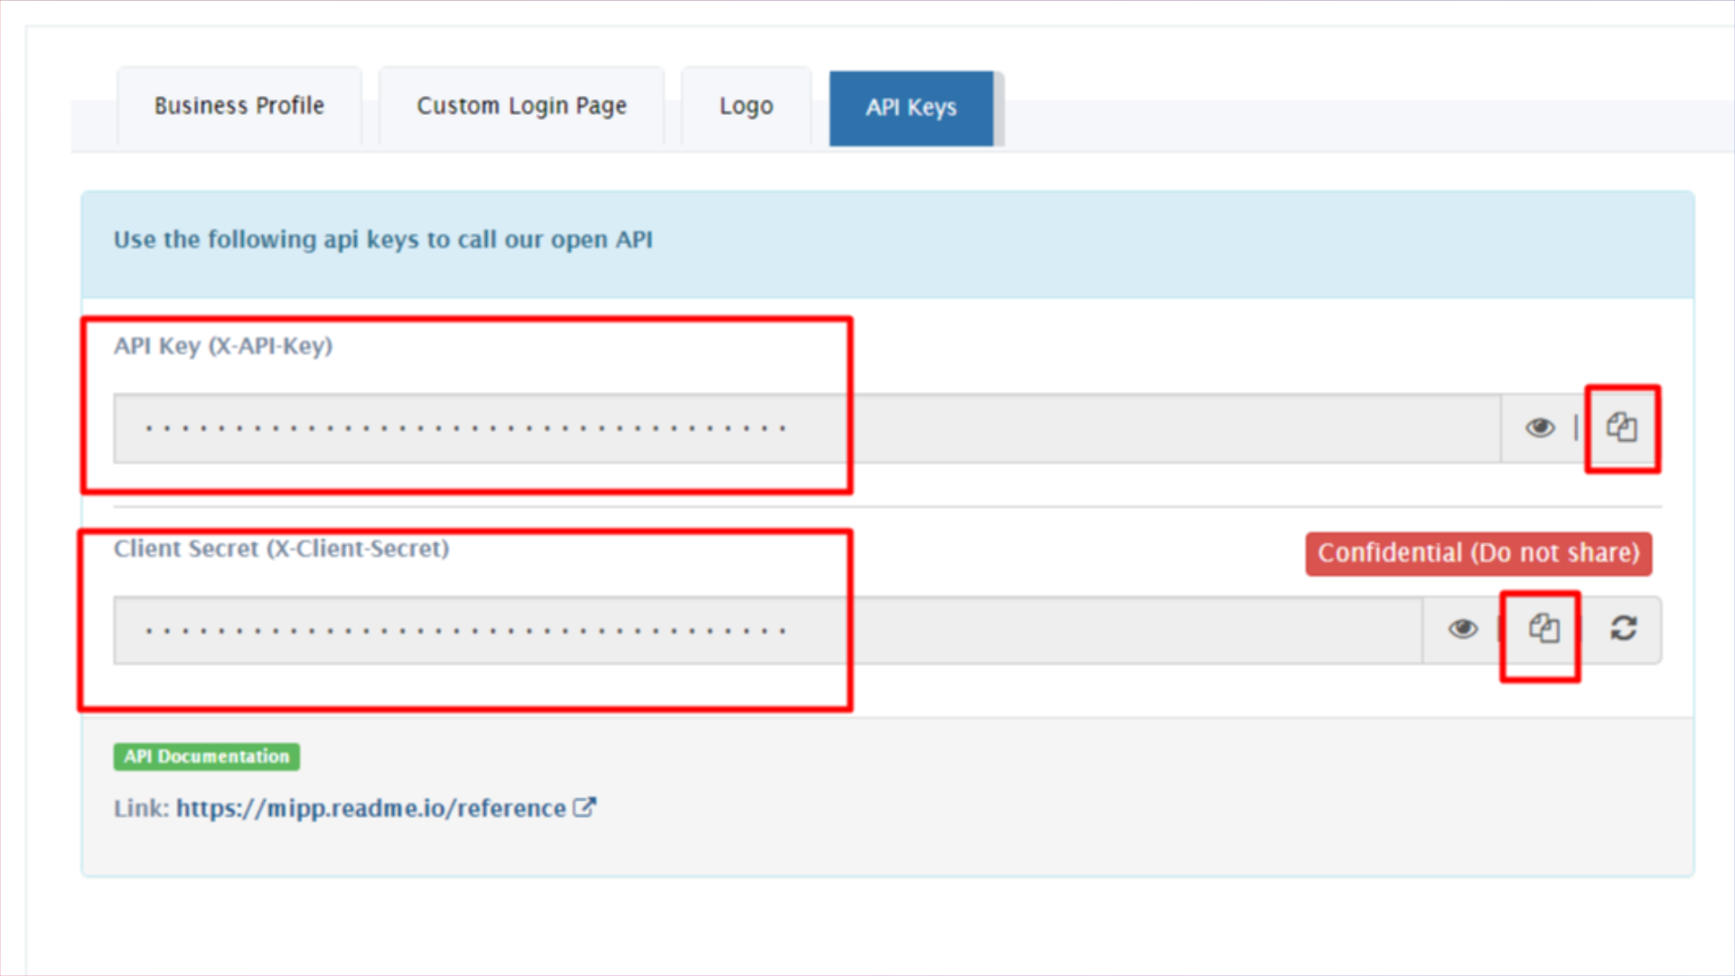Select the Client Secret input field

tap(723, 630)
